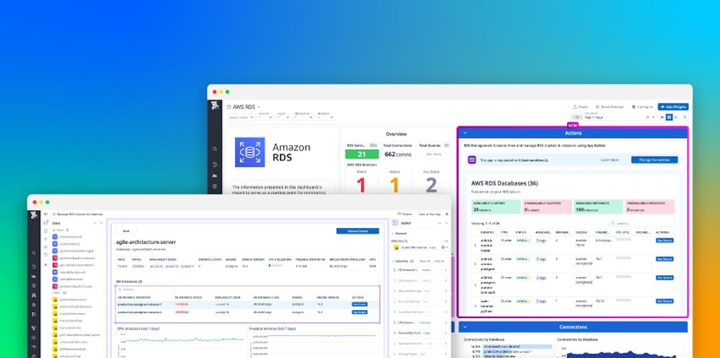Click the CPU utilization bar for agile-architecture-server
The height and width of the screenshot is (358, 720).
coord(275,265)
